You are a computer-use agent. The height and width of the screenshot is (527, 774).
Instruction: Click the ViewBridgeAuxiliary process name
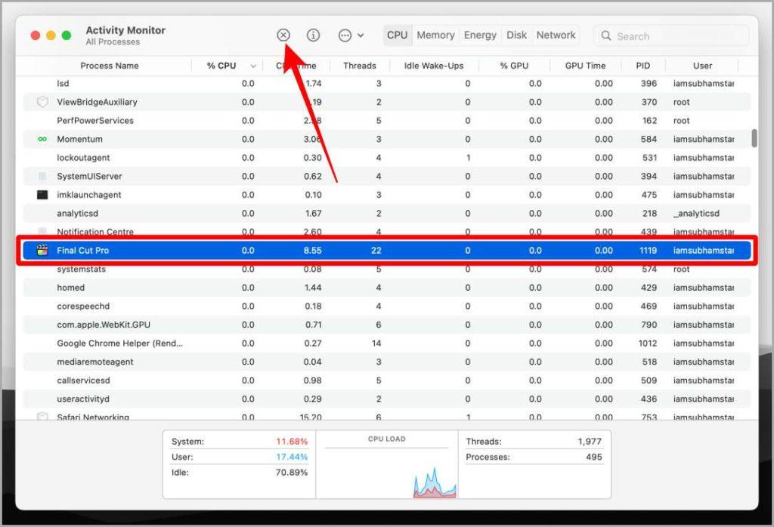pos(97,102)
